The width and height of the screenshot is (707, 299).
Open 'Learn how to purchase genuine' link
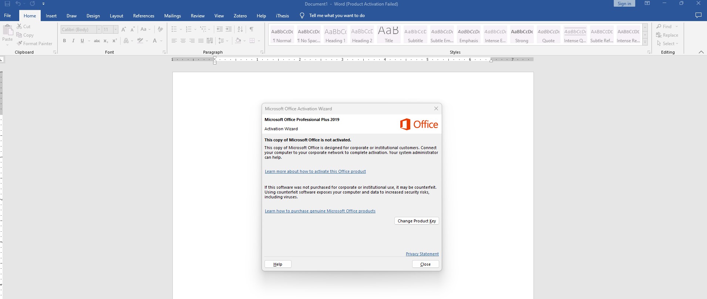[x=320, y=211]
